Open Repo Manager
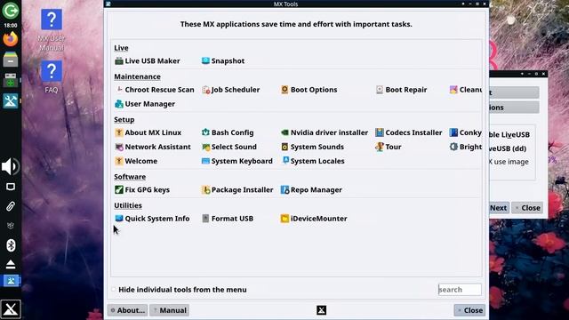This screenshot has height=320, width=569. pyautogui.click(x=311, y=189)
